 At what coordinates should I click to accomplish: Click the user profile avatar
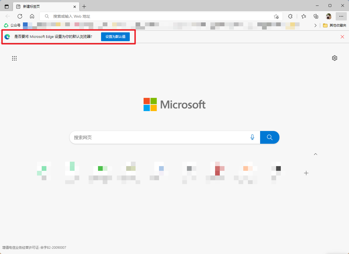tap(328, 16)
